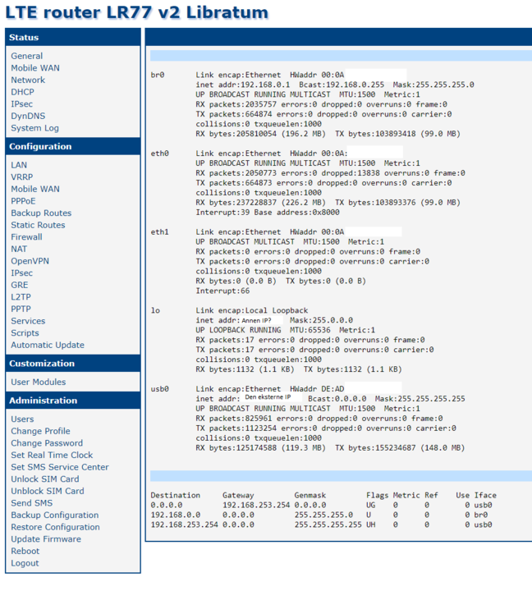Select the Reboot link
The image size is (532, 591).
click(x=25, y=551)
